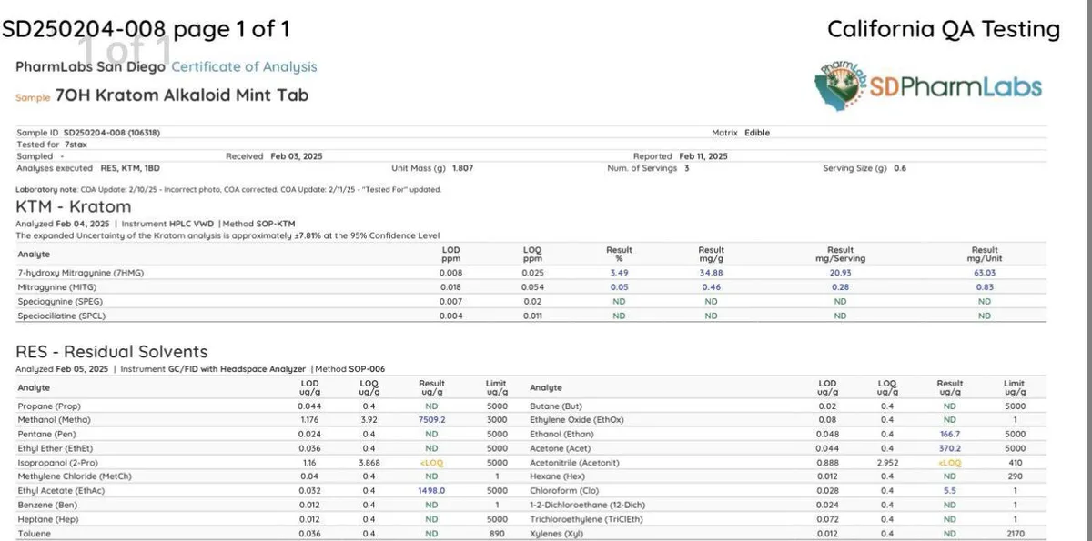Click the 'Acetonitrile (Acetonit)' analyte label
Screen dimensions: 1092x541
[575, 462]
